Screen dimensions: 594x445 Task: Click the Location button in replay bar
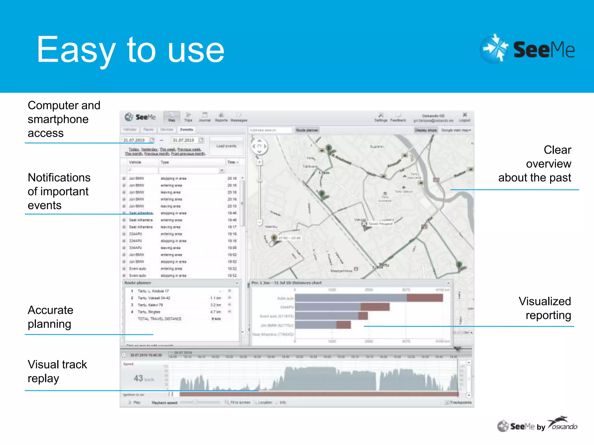click(263, 402)
